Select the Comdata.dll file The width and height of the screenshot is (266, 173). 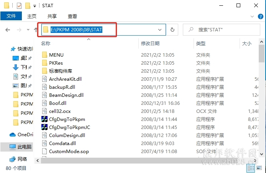[x=62, y=144]
